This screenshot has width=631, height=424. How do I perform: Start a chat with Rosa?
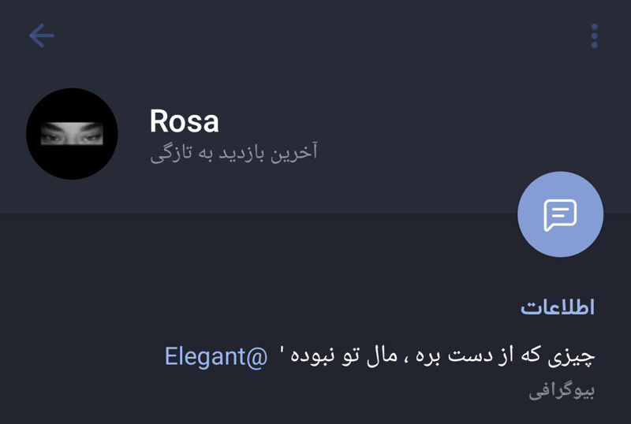(560, 214)
